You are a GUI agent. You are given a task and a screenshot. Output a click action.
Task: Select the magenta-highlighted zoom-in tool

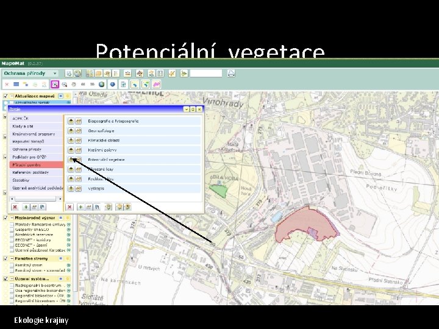coord(55,84)
